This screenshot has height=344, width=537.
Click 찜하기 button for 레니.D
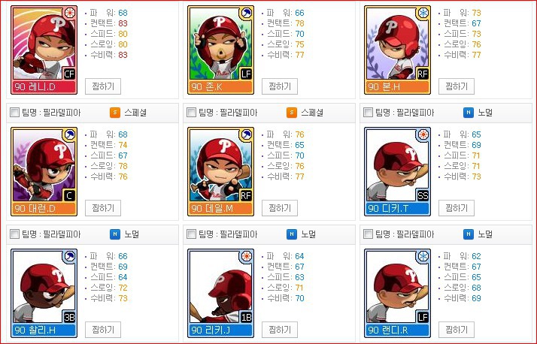[103, 86]
